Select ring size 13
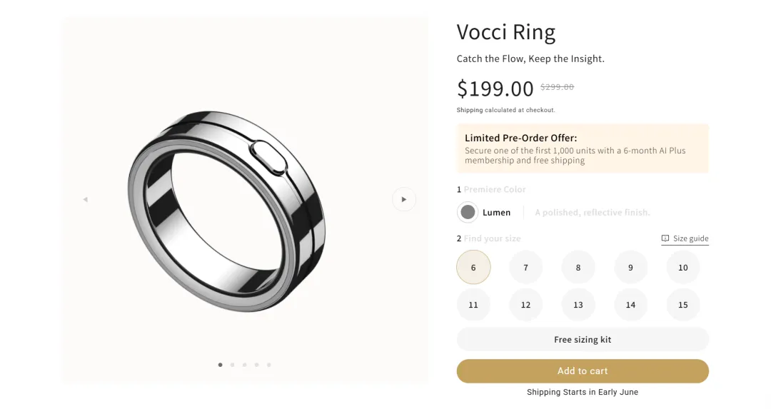The width and height of the screenshot is (771, 409). pyautogui.click(x=578, y=305)
